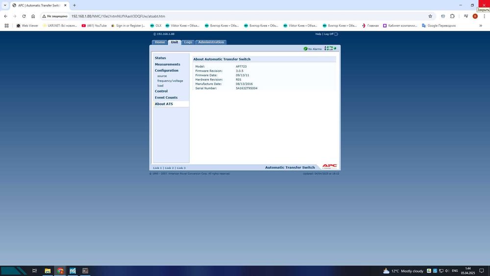Screen dimensions: 490x276
Task: Open the Help link
Action: (x=318, y=34)
